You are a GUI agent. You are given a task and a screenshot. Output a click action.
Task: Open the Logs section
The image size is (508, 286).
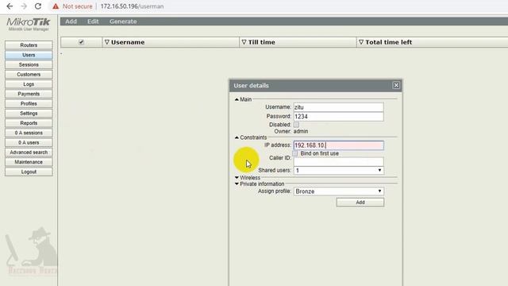click(x=29, y=84)
